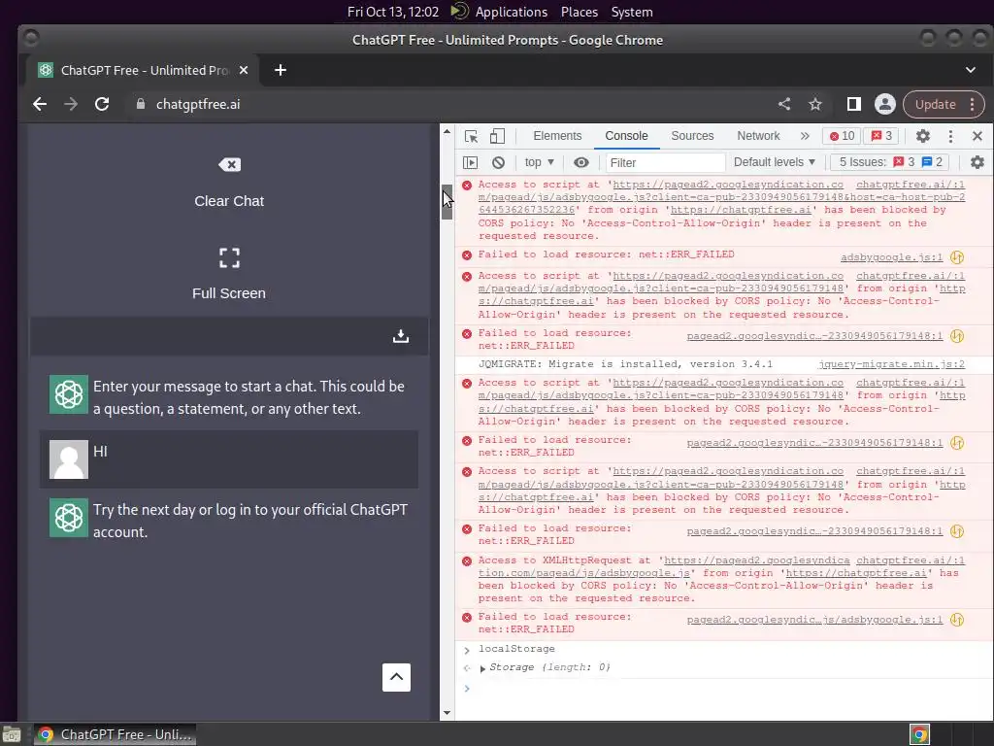The height and width of the screenshot is (746, 994).
Task: Click the JQMIGRATE console log message
Action: (x=625, y=364)
